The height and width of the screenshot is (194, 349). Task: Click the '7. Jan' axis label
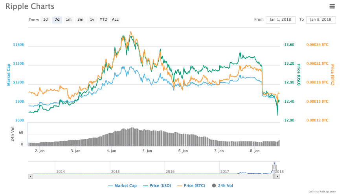click(x=219, y=151)
